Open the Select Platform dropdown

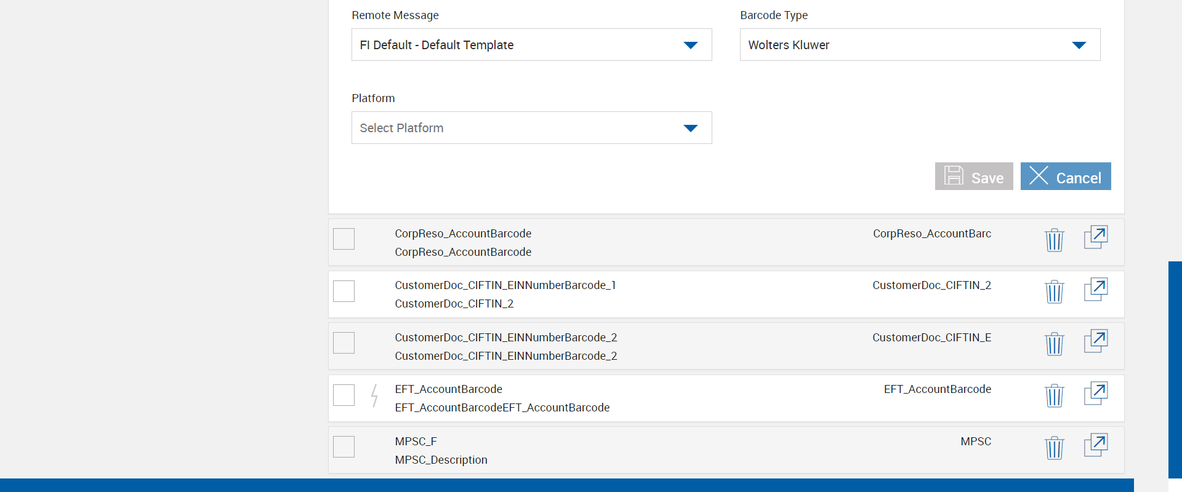pos(531,128)
